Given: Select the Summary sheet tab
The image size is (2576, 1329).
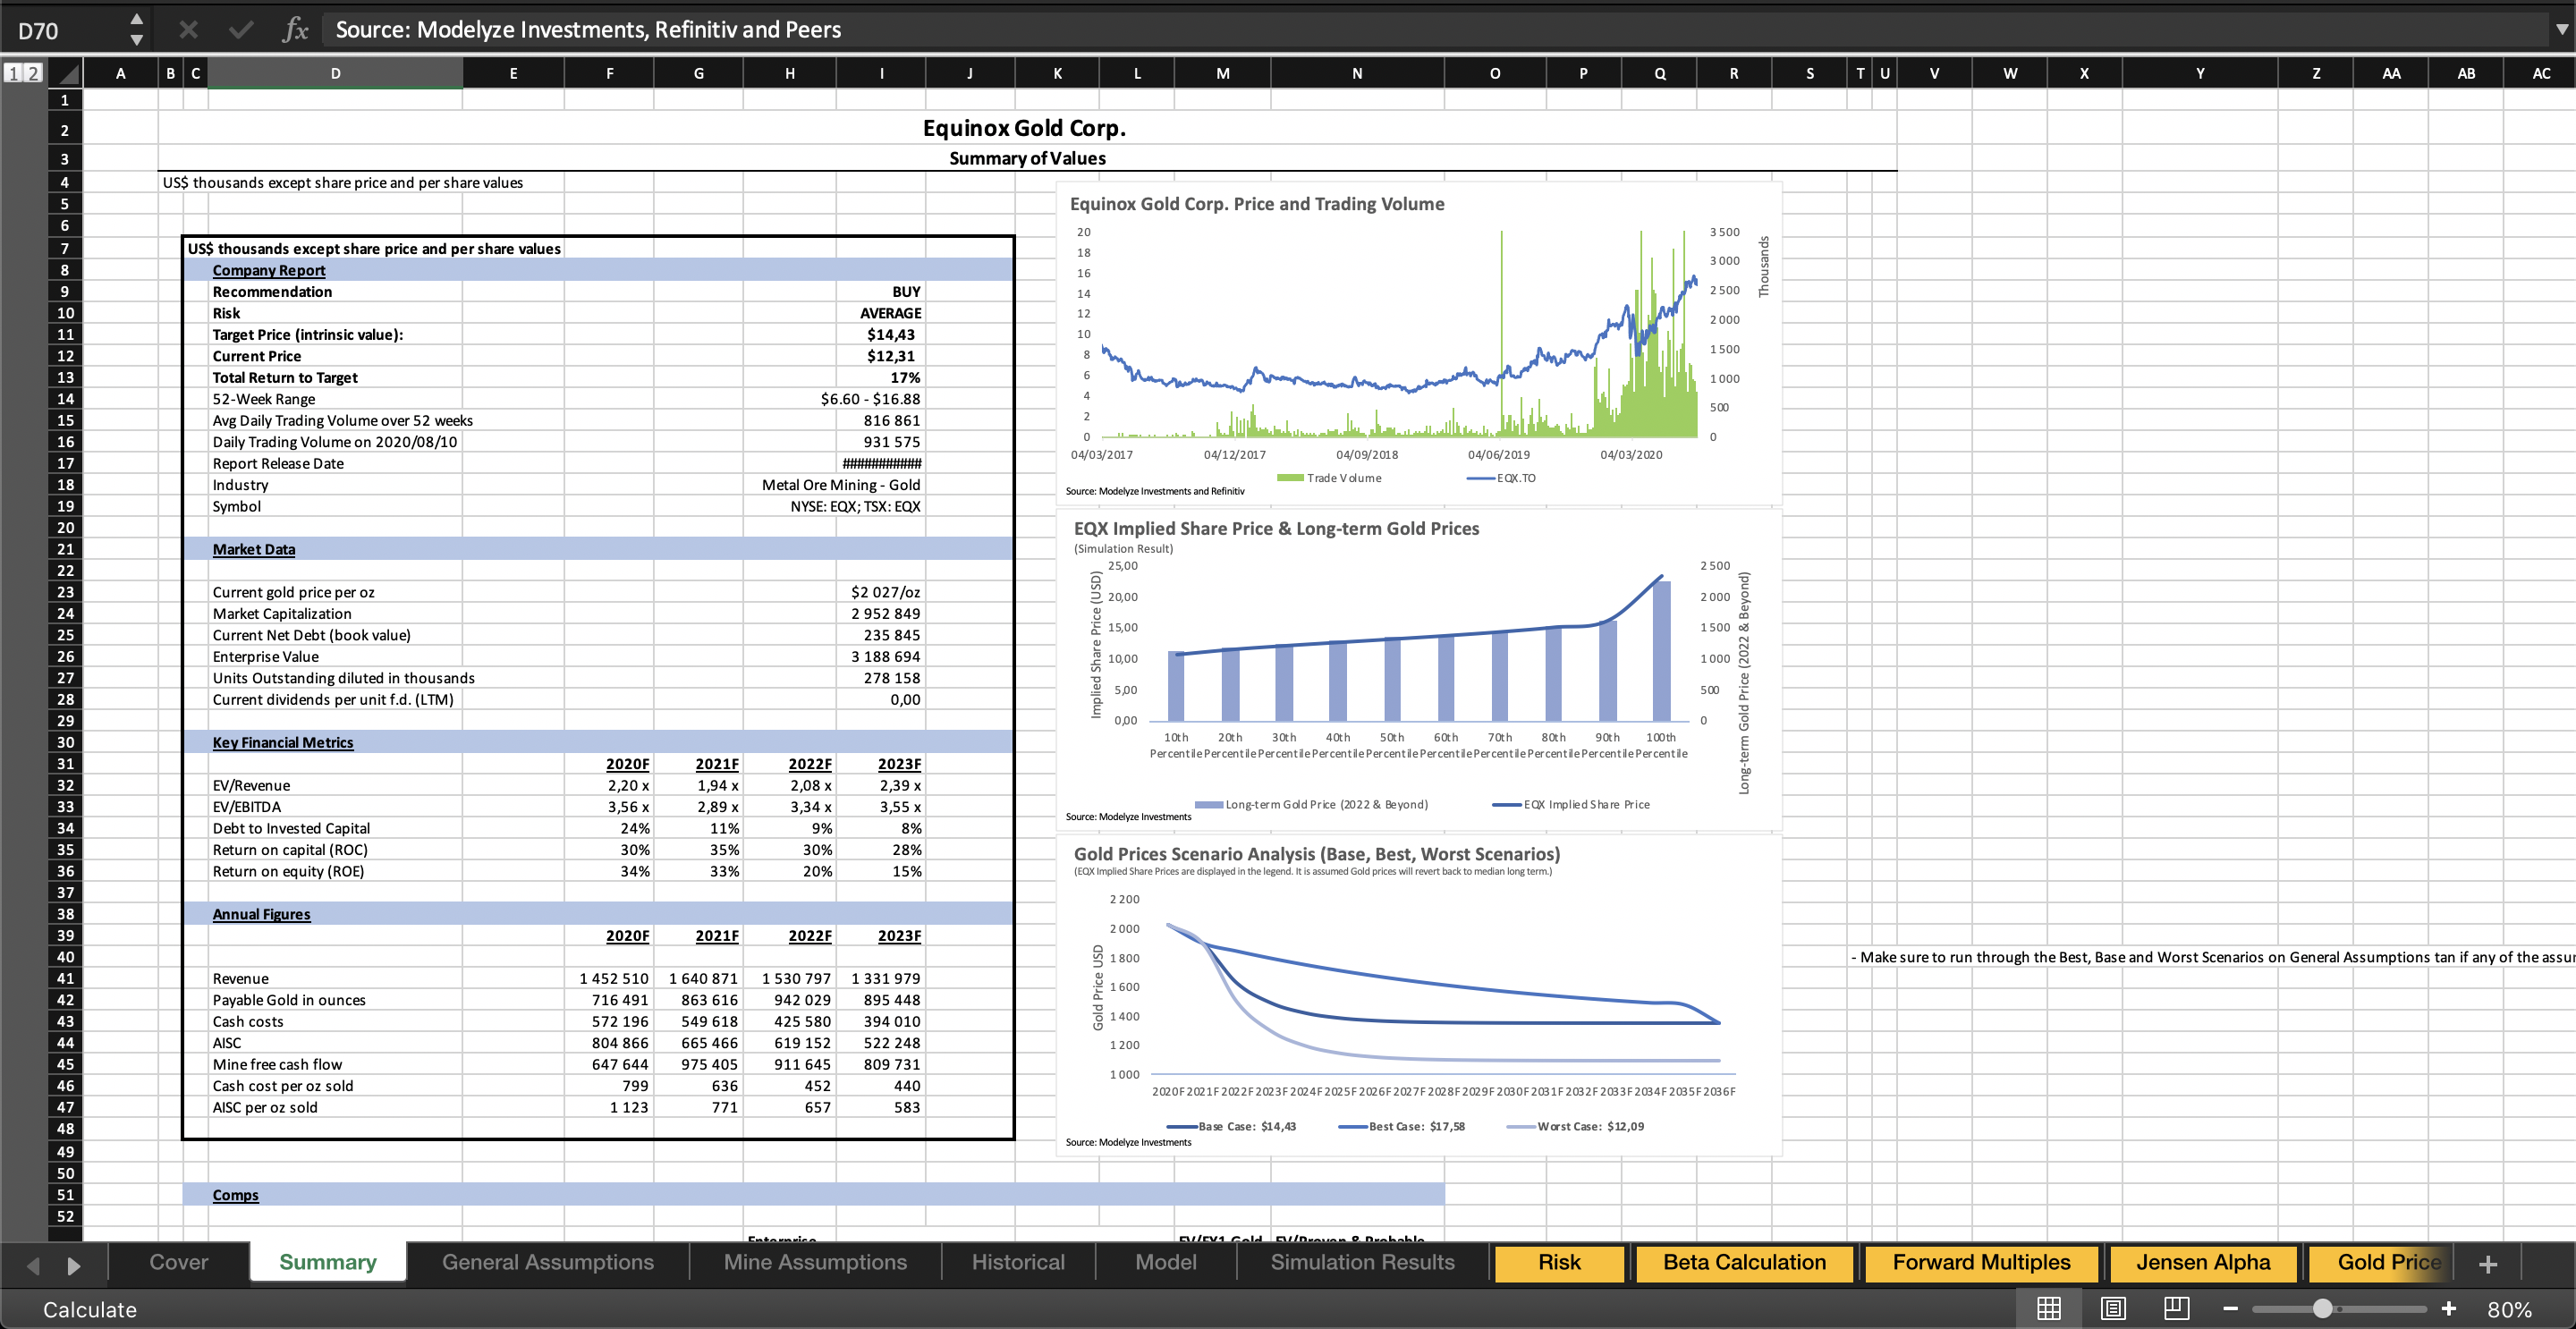Looking at the screenshot, I should click(328, 1262).
